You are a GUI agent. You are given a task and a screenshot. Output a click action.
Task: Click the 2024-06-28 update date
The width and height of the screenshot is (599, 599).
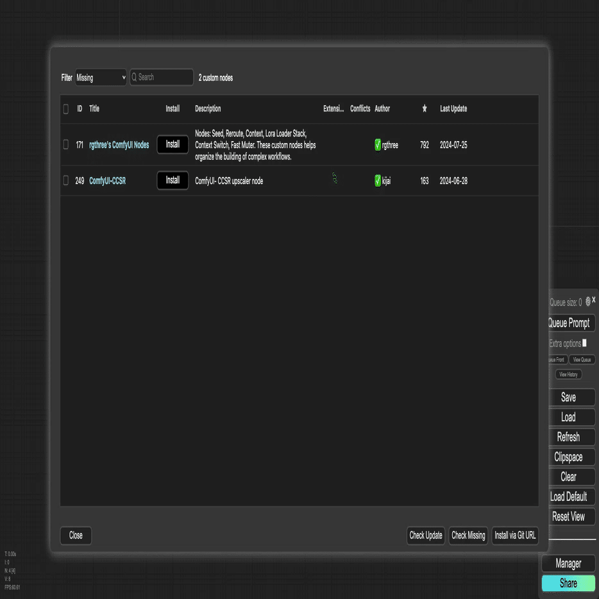point(453,181)
